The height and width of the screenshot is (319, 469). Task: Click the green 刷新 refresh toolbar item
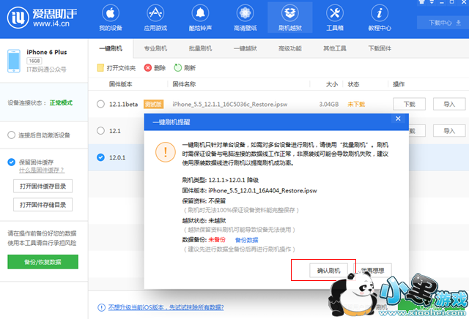[185, 68]
